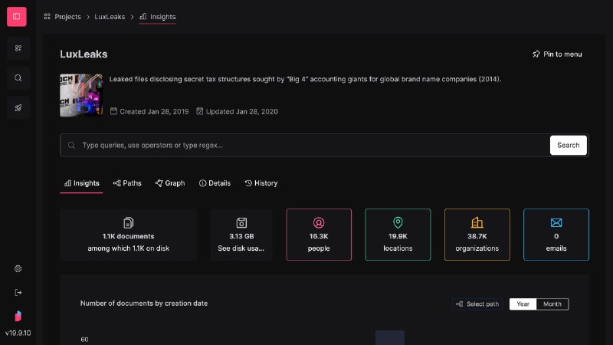This screenshot has width=613, height=345.
Task: Switch chart to Month view
Action: click(x=552, y=304)
